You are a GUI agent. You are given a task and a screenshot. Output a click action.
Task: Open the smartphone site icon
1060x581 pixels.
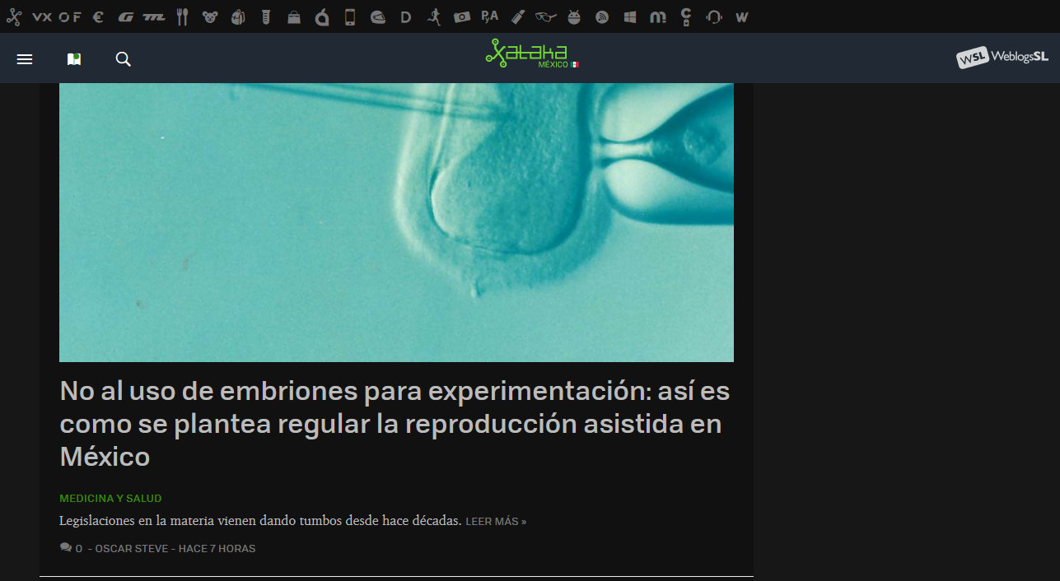(349, 16)
